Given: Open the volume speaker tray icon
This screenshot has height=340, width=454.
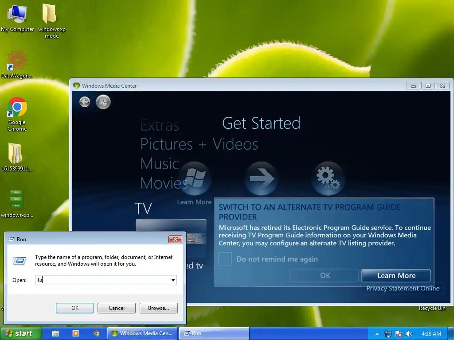Looking at the screenshot, I should pos(409,334).
